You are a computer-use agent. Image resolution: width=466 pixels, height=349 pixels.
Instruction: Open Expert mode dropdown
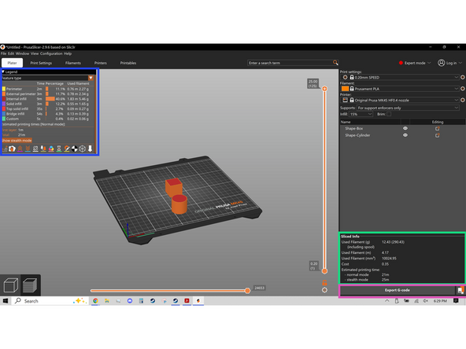415,63
